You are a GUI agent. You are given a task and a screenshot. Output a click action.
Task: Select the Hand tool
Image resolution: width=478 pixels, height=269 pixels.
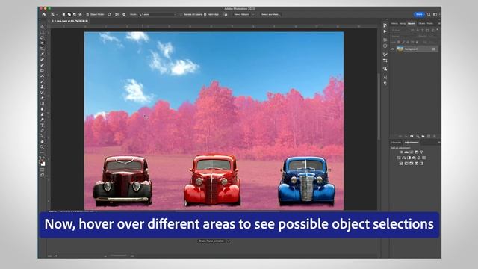pyautogui.click(x=42, y=141)
